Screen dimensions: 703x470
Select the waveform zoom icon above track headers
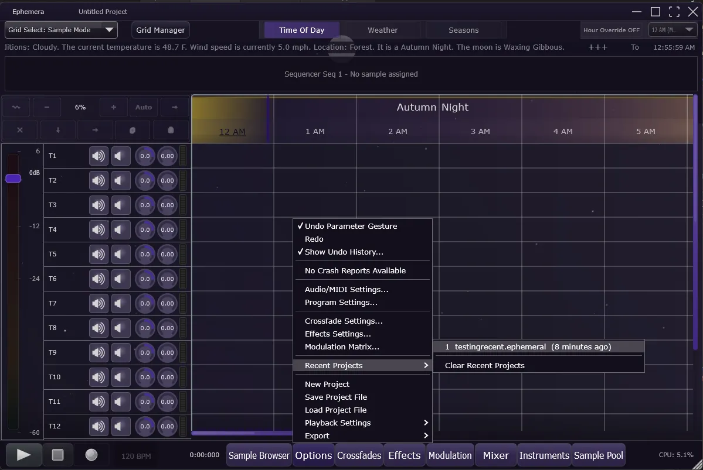[x=16, y=107]
